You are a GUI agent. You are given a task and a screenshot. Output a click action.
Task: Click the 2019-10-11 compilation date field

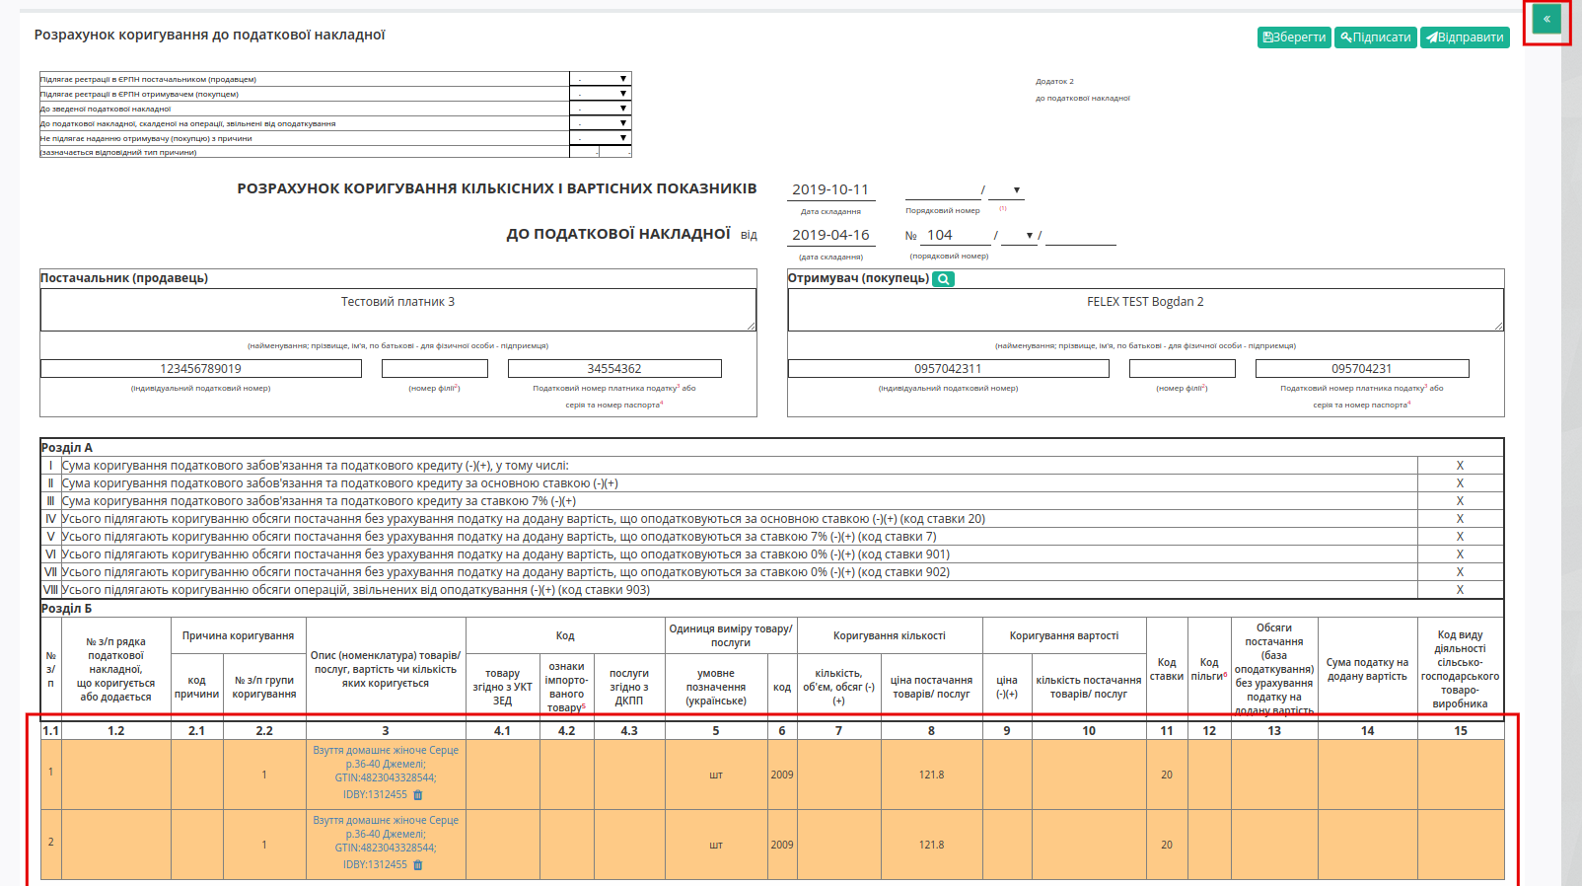pyautogui.click(x=830, y=189)
